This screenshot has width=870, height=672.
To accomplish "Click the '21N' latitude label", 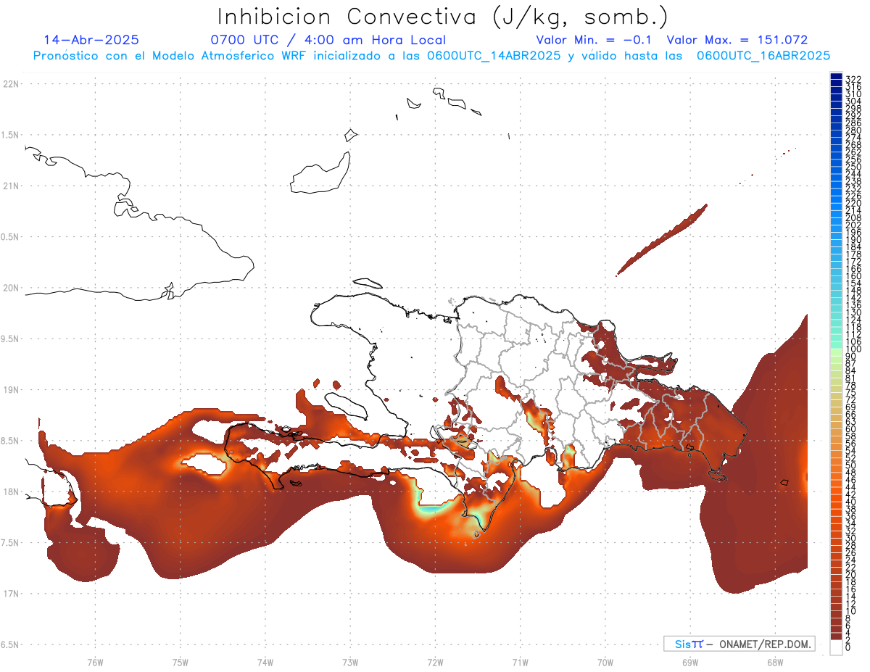I will tap(11, 186).
